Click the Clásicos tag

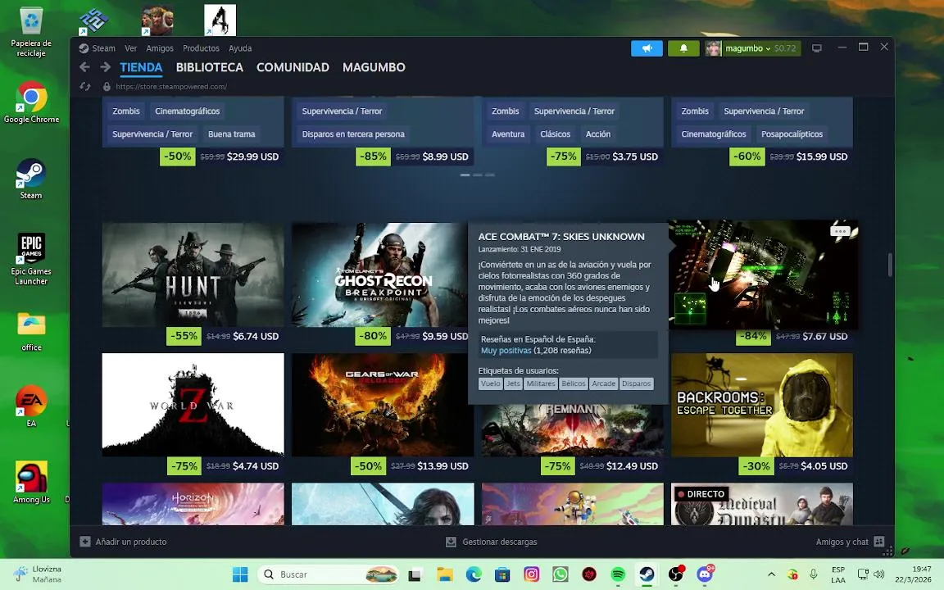point(555,134)
